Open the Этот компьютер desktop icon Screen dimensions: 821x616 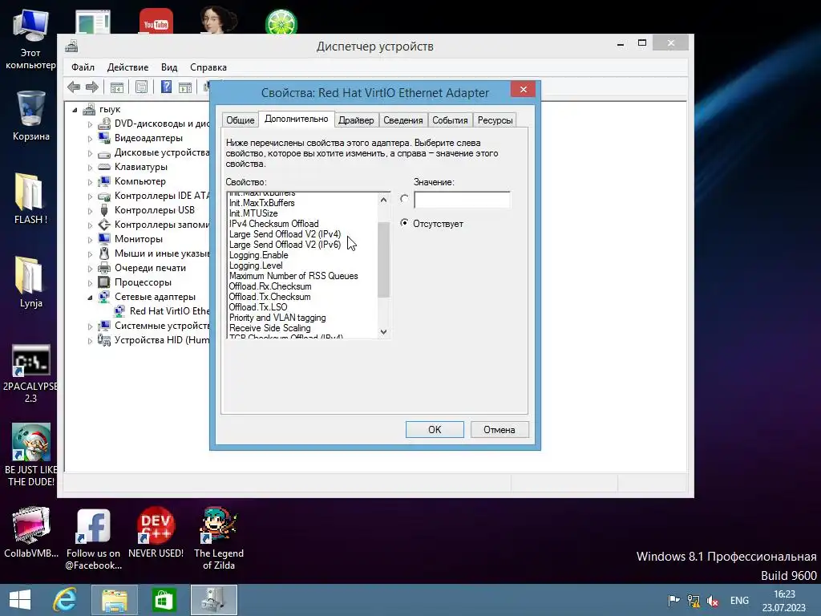[x=30, y=40]
